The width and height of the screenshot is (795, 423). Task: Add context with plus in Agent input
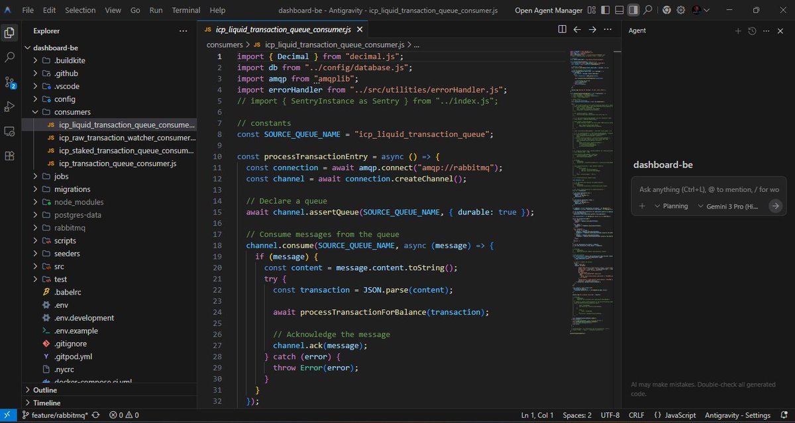tap(642, 206)
